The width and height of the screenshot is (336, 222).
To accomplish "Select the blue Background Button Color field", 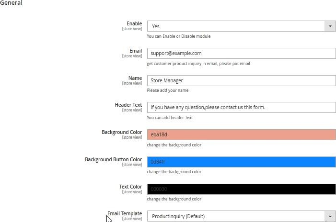I will [241, 162].
